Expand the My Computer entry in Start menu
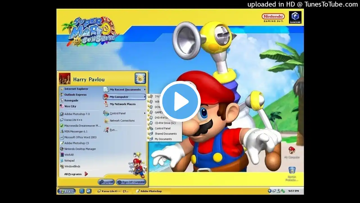 click(125, 97)
